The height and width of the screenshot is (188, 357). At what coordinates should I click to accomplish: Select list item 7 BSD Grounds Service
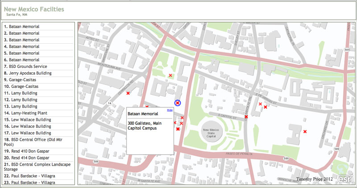pos(28,67)
